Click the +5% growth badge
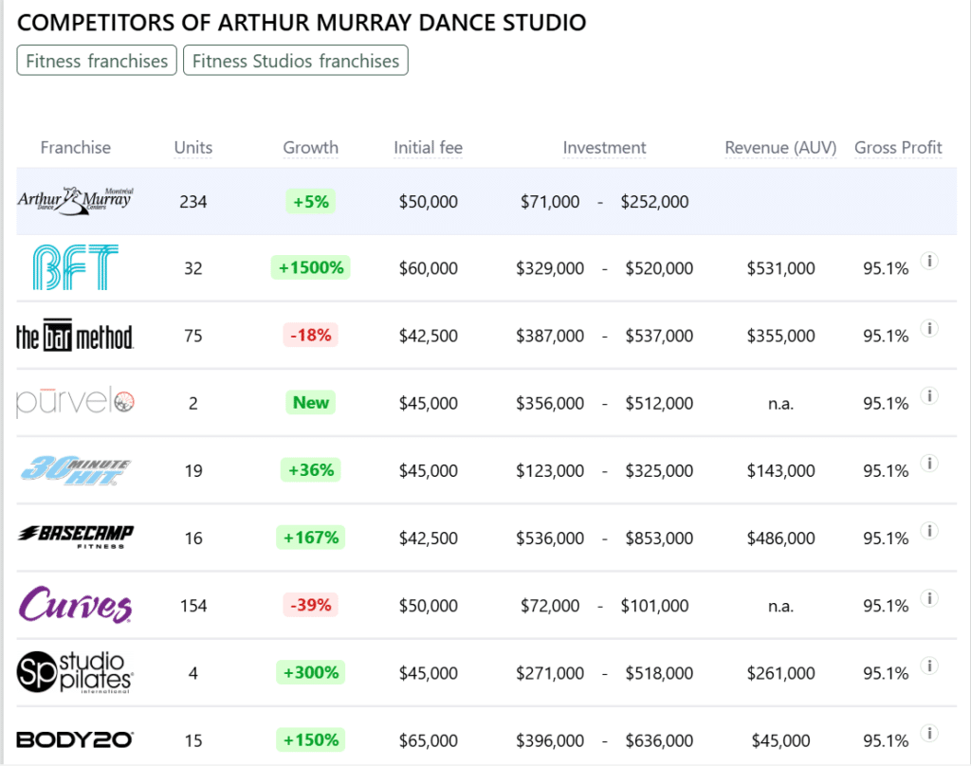971x766 pixels. (x=311, y=201)
